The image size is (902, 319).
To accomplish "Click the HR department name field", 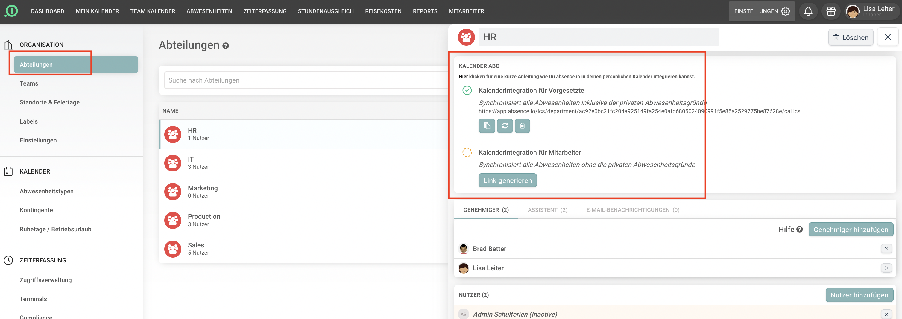I will (599, 37).
